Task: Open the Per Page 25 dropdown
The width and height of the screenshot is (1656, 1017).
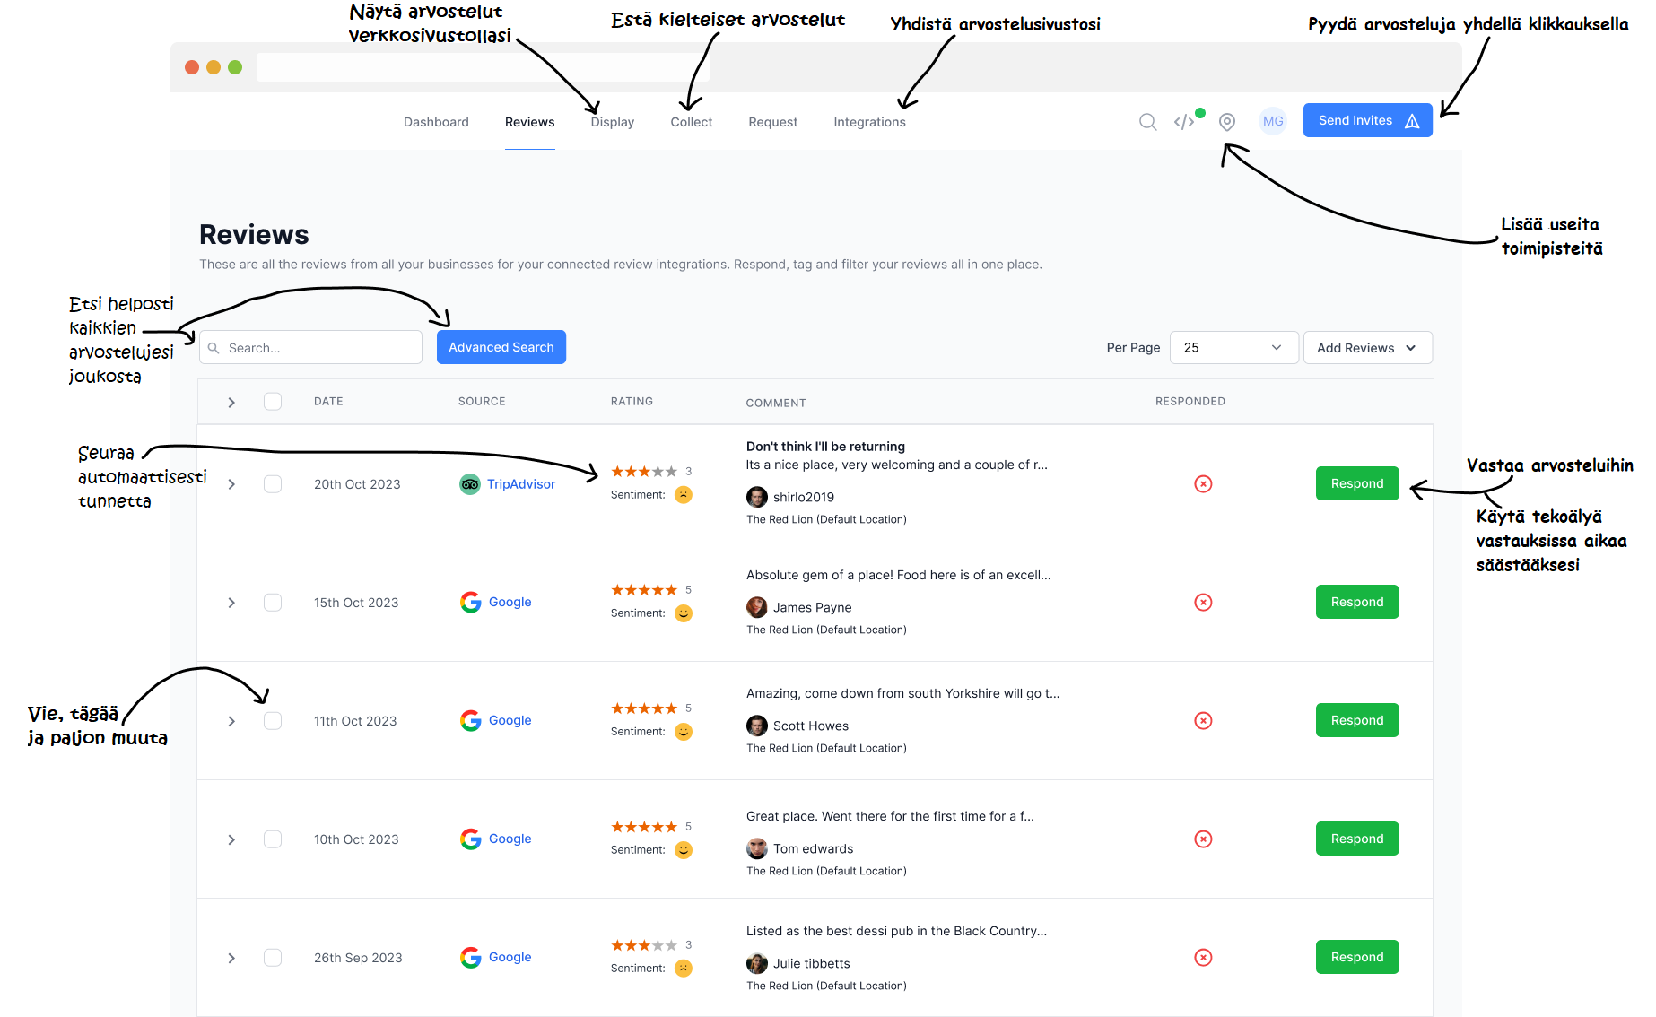Action: click(1233, 348)
